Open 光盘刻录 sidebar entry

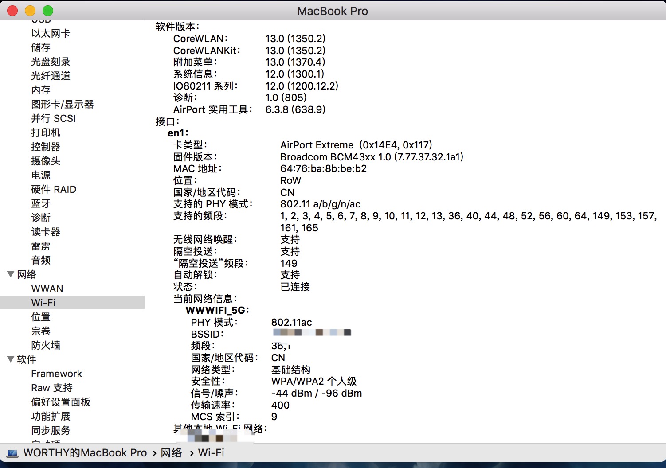(x=51, y=62)
